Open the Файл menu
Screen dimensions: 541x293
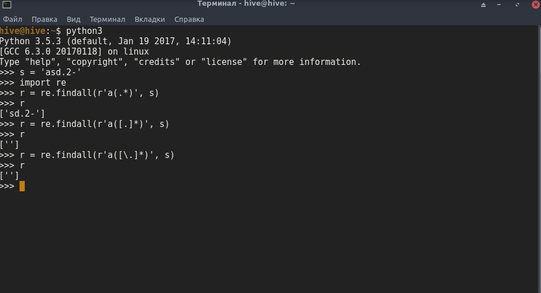(13, 20)
